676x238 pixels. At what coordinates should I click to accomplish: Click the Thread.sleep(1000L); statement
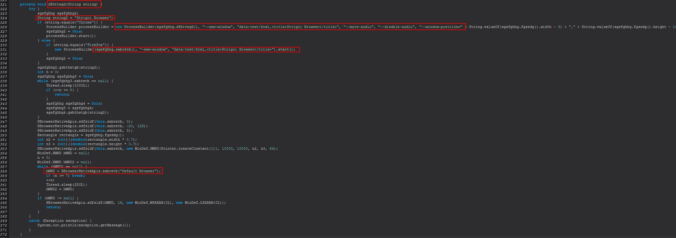pos(68,85)
